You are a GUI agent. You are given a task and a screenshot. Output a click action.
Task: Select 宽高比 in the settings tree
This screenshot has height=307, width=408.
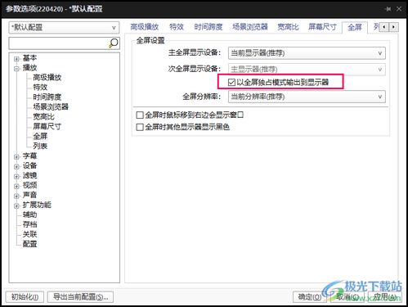[x=43, y=117]
